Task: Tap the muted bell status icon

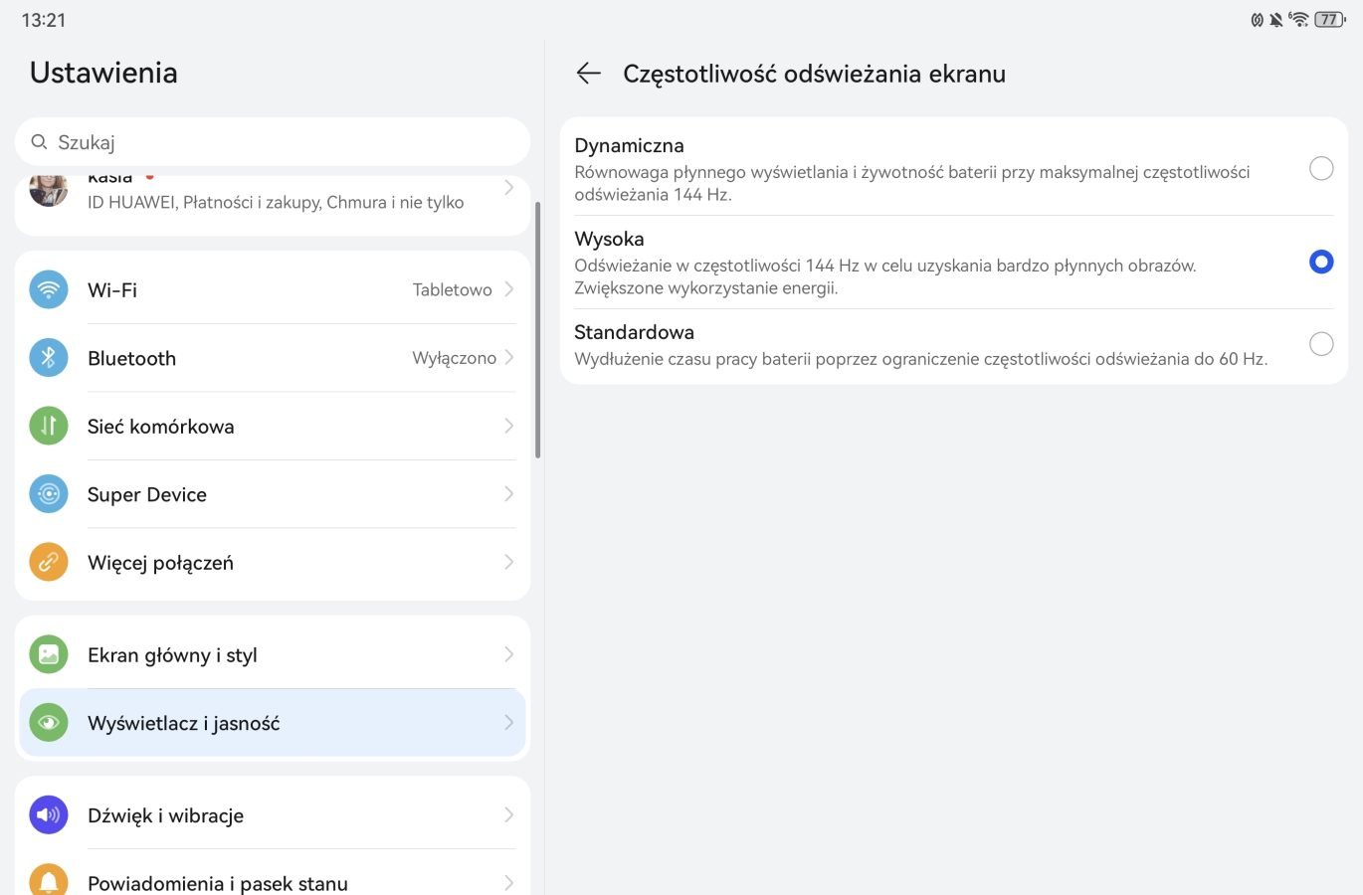Action: 1275,19
